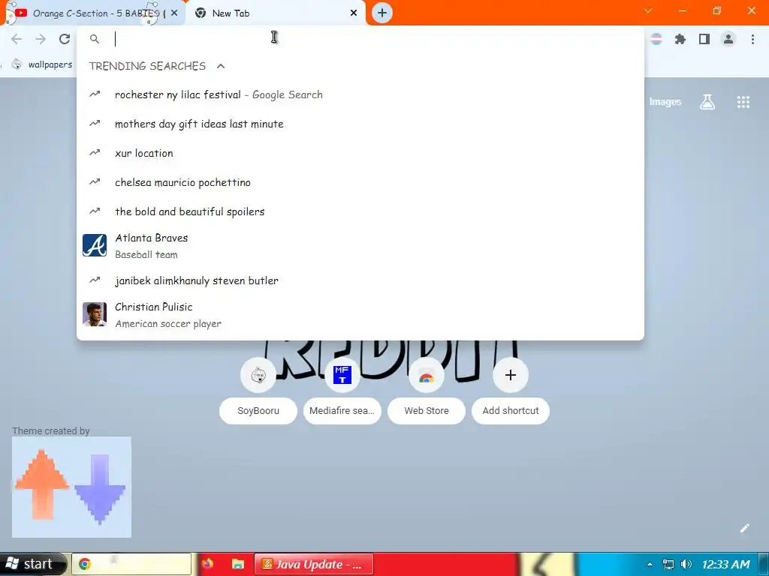Open the SoyBooru shortcut icon
Viewport: 769px width, 576px height.
(x=258, y=375)
